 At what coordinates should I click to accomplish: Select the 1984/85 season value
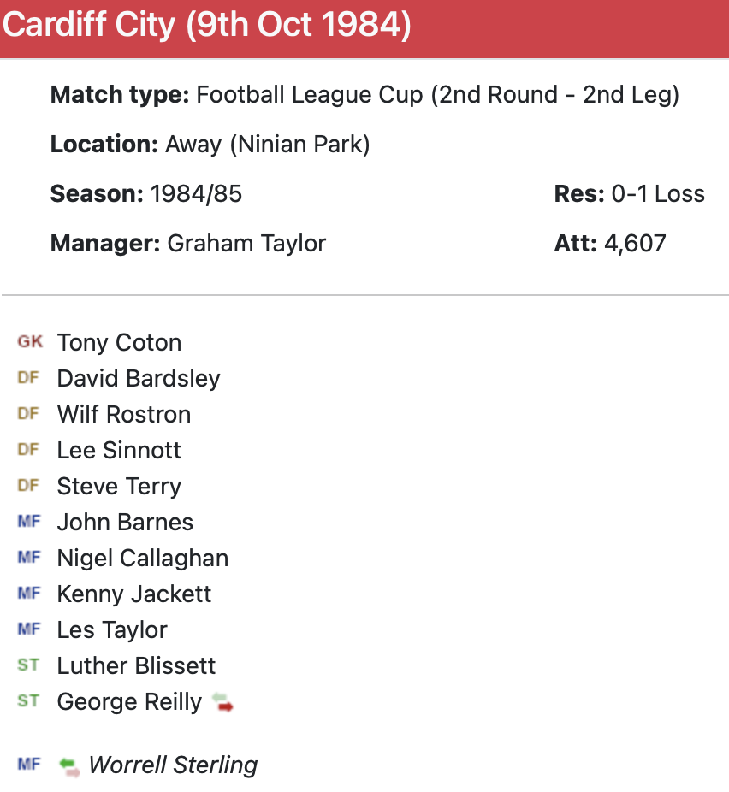coord(196,194)
